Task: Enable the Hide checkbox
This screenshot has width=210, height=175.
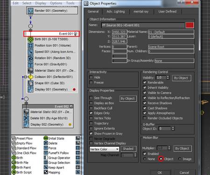Action: (x=91, y=77)
